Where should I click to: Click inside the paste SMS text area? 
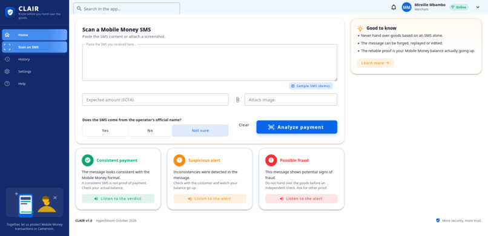tap(209, 62)
